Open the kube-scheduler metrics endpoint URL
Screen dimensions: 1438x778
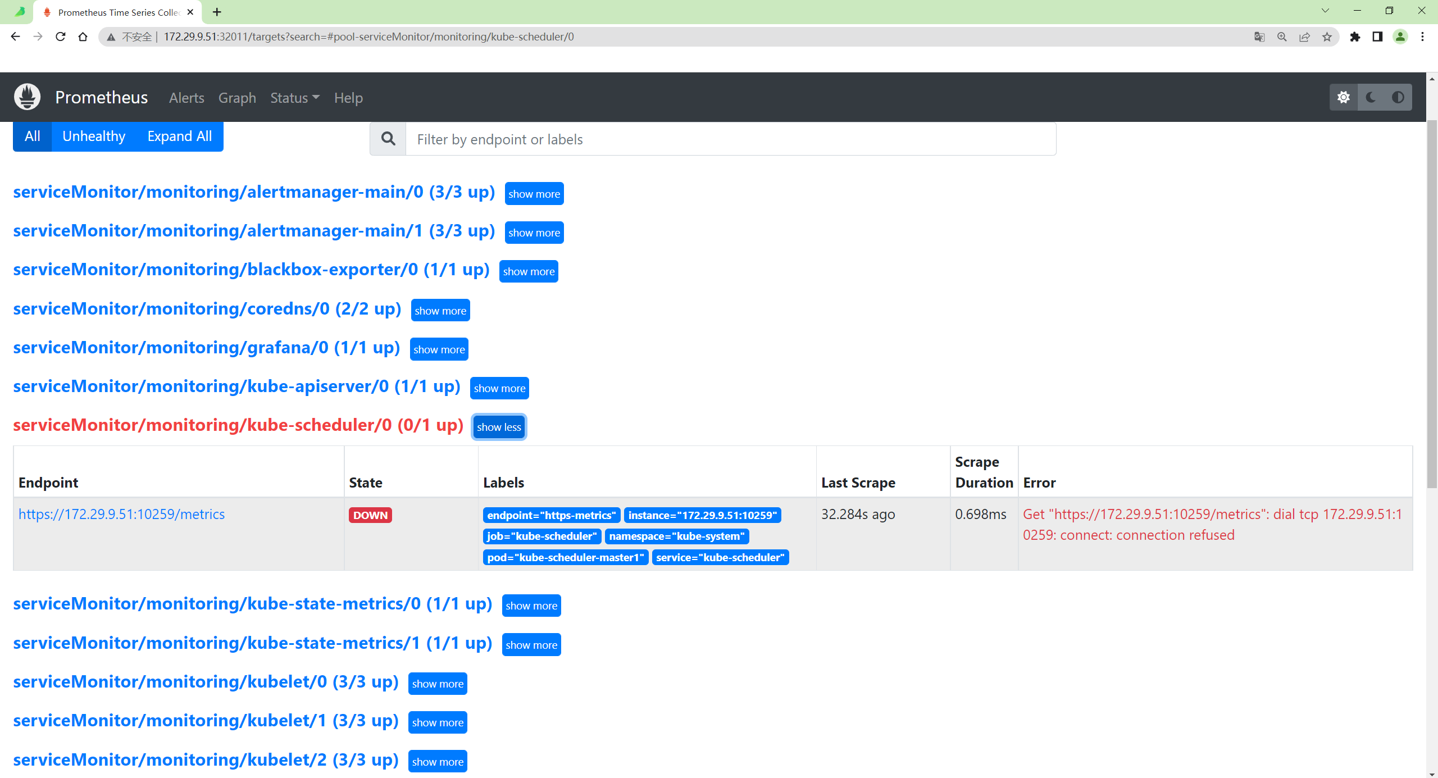[x=121, y=514]
